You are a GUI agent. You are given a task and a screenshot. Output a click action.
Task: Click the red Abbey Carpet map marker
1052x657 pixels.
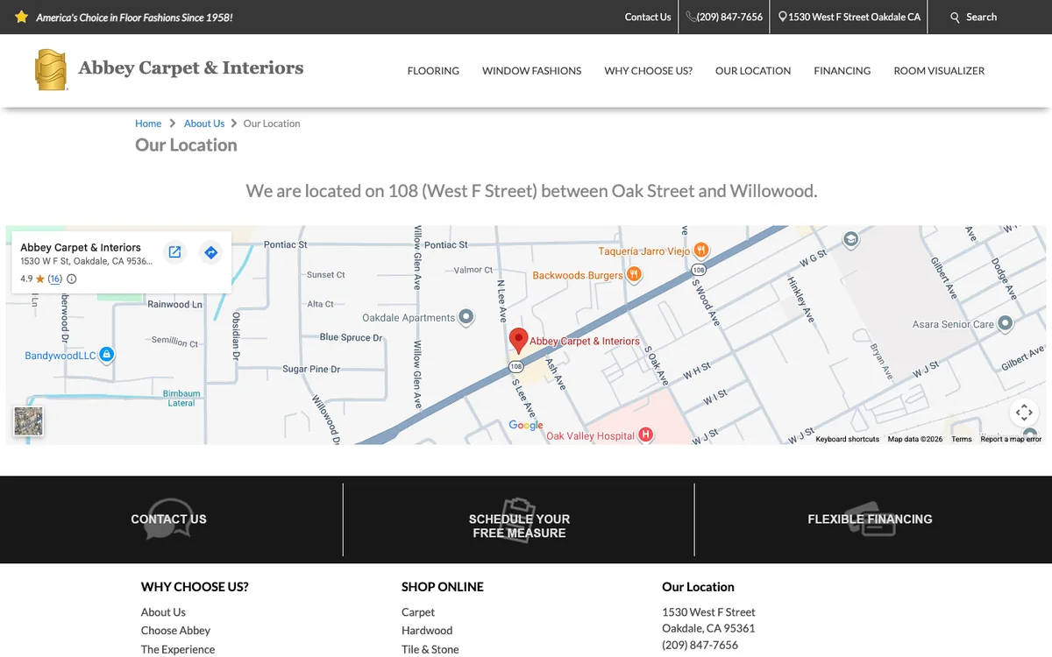click(518, 341)
